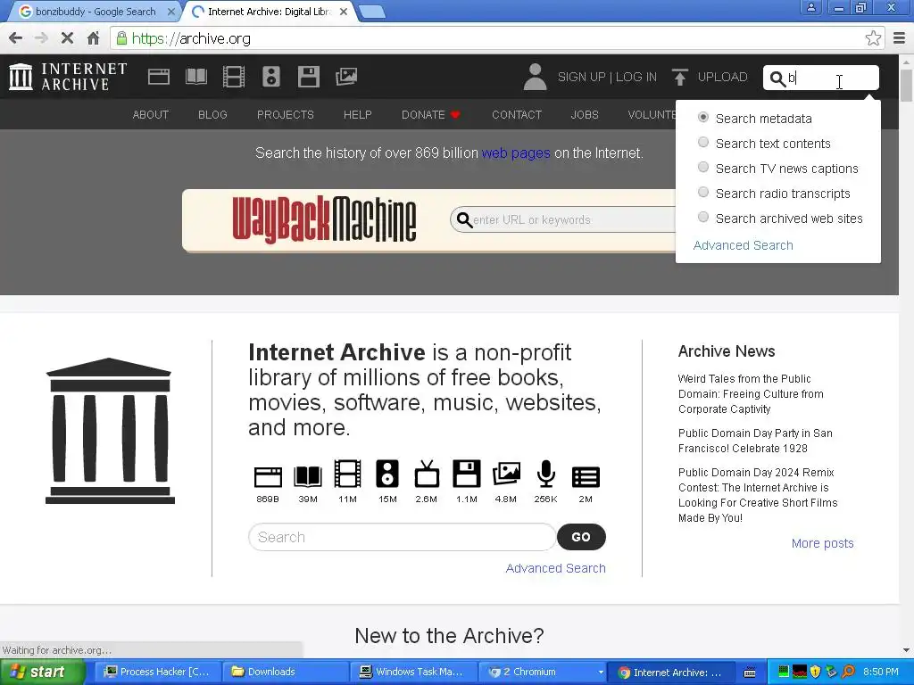Open the JOBS menu item

(x=585, y=115)
